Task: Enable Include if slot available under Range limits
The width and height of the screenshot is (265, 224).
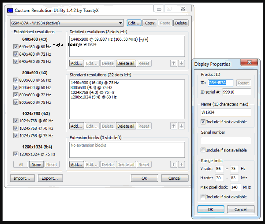Action: (203, 197)
